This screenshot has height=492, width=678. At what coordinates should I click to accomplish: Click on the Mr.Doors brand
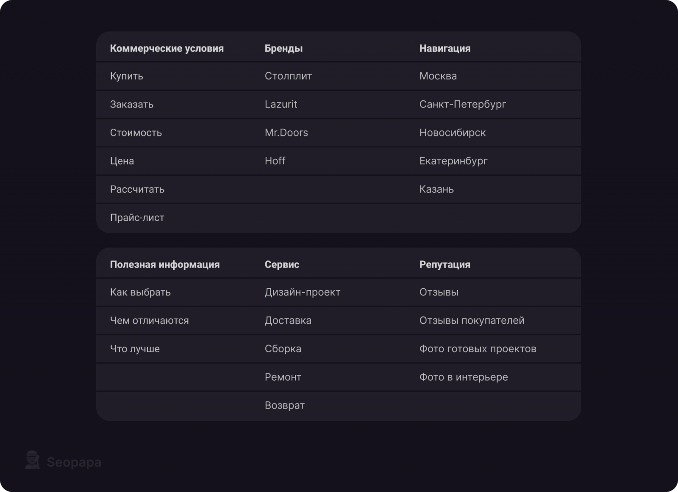[286, 133]
